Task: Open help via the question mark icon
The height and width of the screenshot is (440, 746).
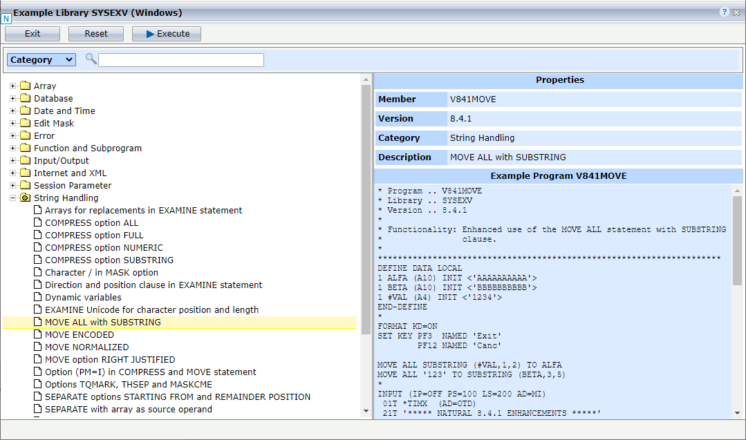Action: coord(723,11)
